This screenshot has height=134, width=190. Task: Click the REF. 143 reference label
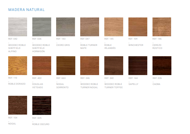click(x=61, y=39)
